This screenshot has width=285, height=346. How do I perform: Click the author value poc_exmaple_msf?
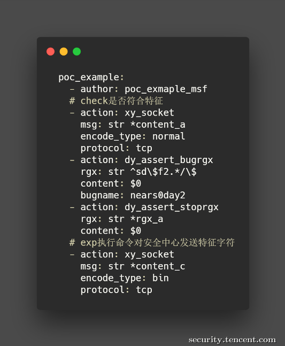pyautogui.click(x=166, y=89)
